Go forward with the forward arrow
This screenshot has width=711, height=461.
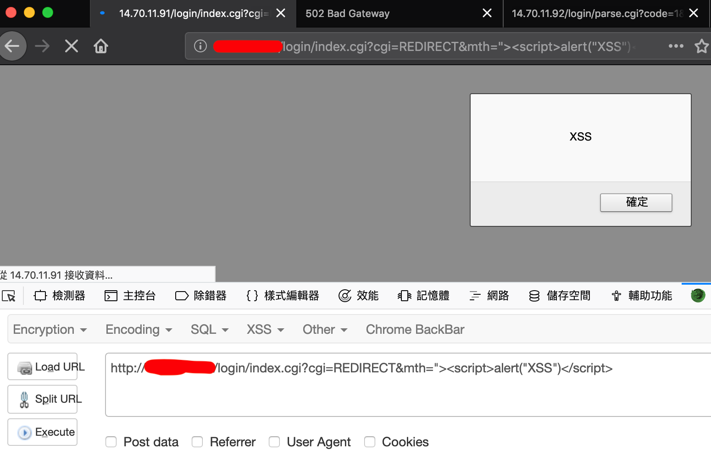42,46
